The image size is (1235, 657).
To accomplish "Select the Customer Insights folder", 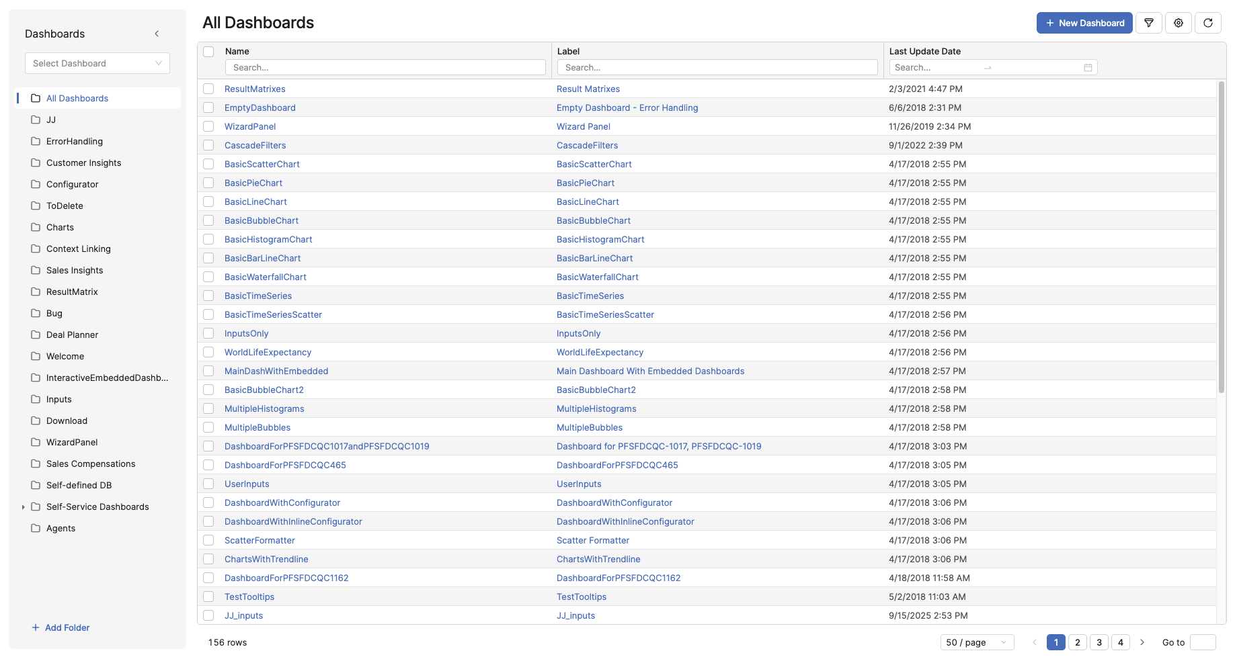I will tap(84, 163).
